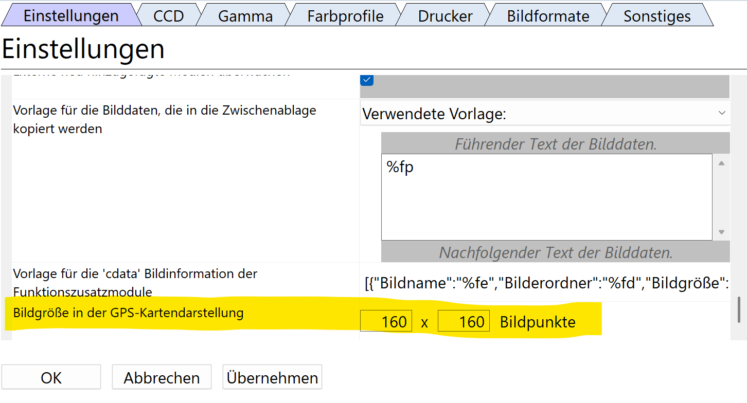Confirm settings with the OK button

51,378
